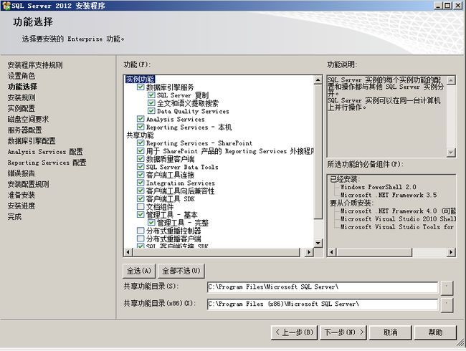This screenshot has width=466, height=351.
Task: Toggle 数据质量客户端 checkbox
Action: click(x=141, y=159)
